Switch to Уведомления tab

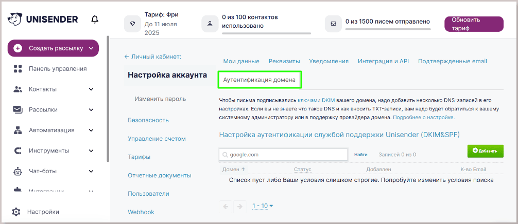(x=329, y=61)
